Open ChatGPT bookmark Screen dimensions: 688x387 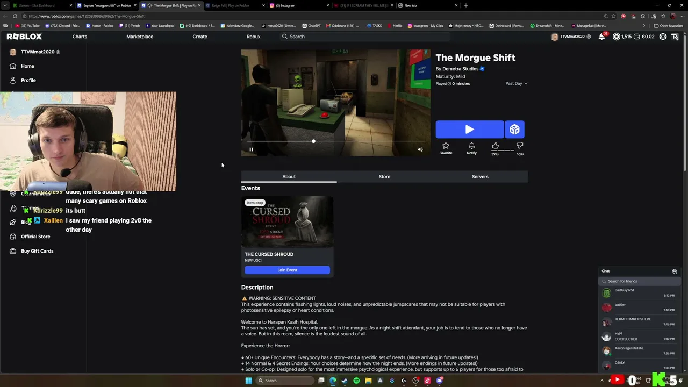click(312, 26)
